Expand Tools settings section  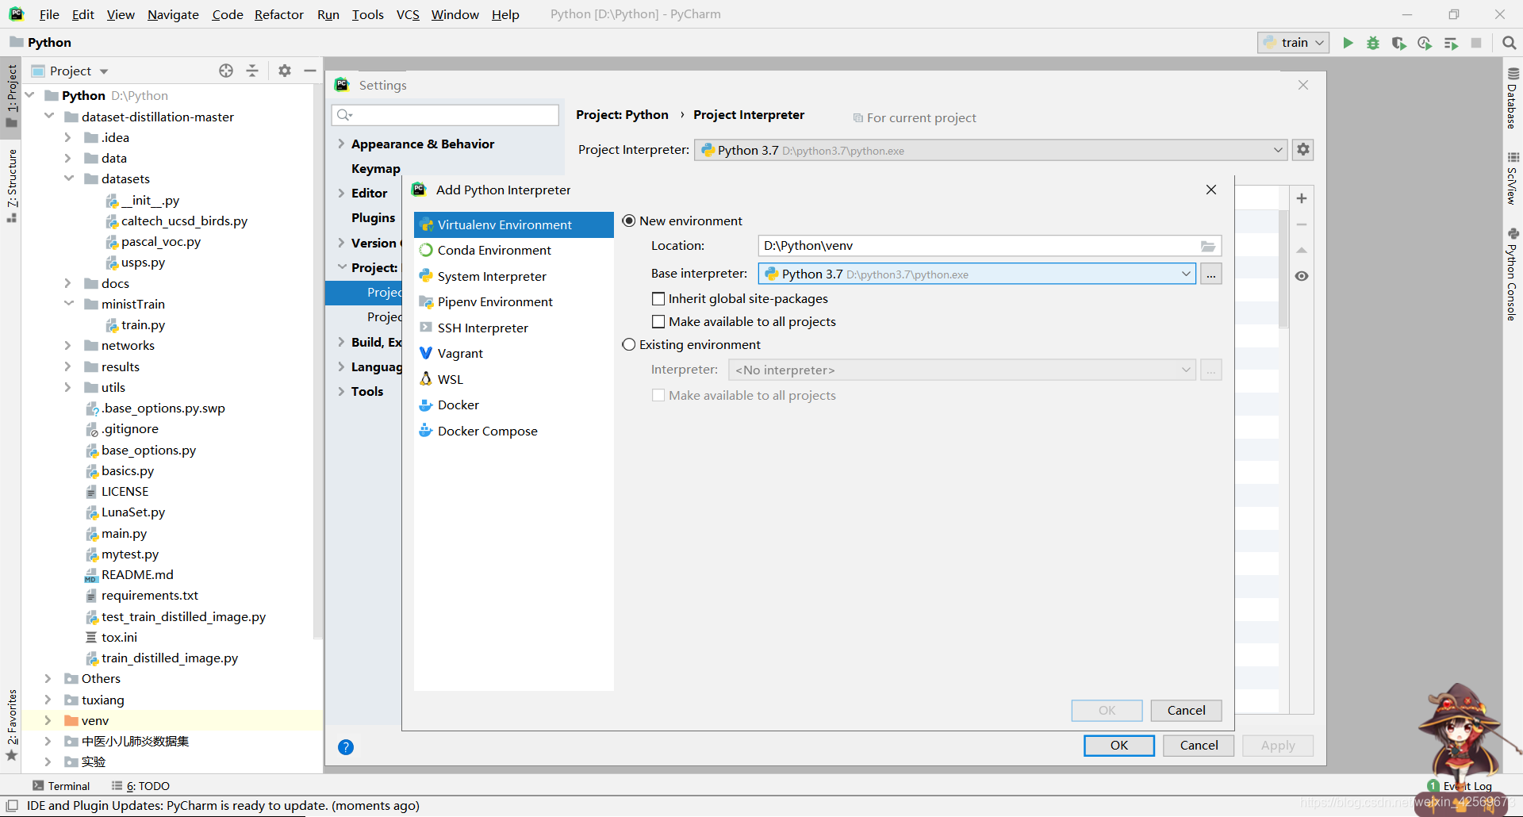[x=341, y=391]
